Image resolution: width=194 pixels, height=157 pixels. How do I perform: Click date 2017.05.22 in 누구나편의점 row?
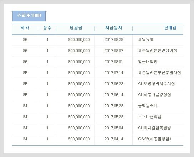(114, 117)
